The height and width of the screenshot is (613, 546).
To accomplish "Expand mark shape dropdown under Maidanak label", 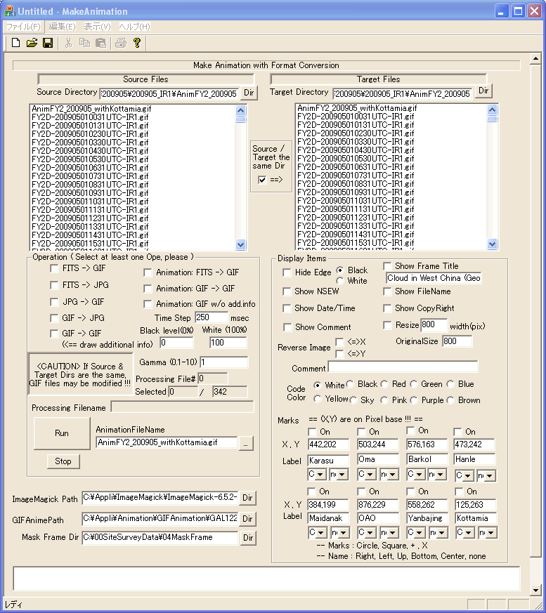I will 324,533.
